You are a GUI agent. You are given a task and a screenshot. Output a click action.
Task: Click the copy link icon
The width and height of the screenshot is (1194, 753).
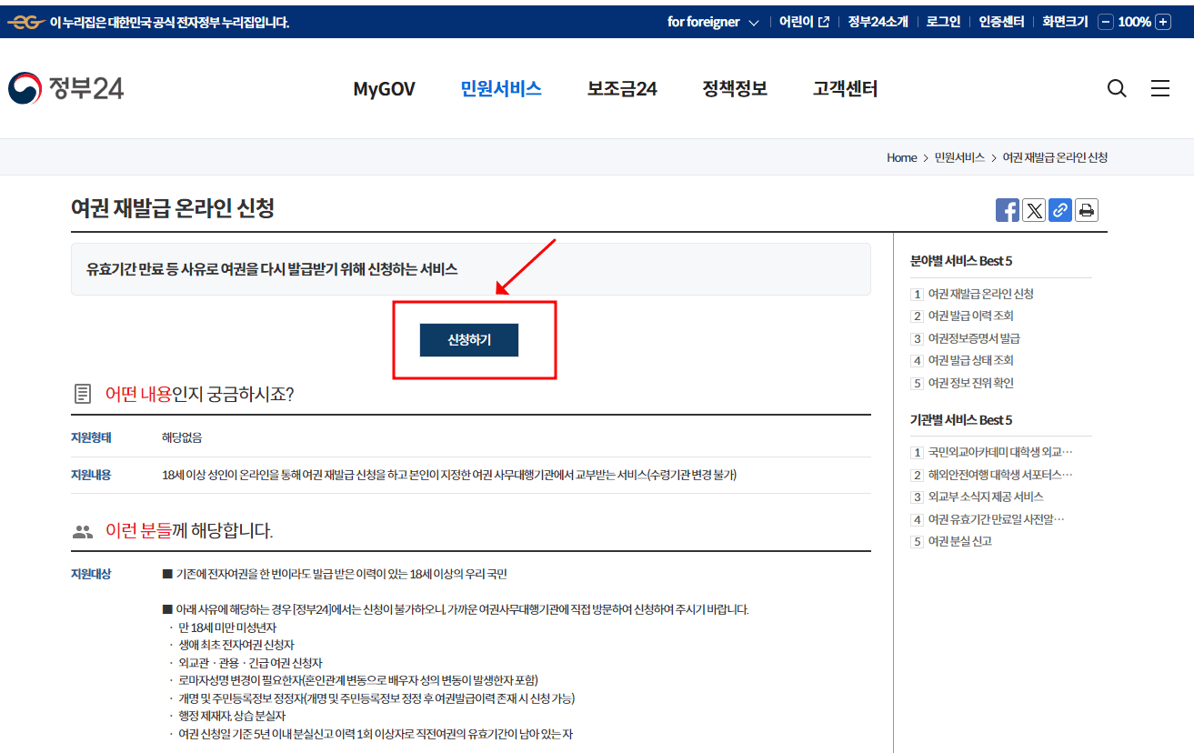(1059, 210)
